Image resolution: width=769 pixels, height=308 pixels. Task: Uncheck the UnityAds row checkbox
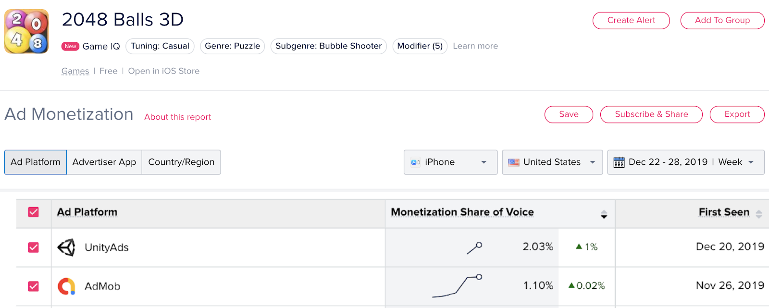(34, 247)
